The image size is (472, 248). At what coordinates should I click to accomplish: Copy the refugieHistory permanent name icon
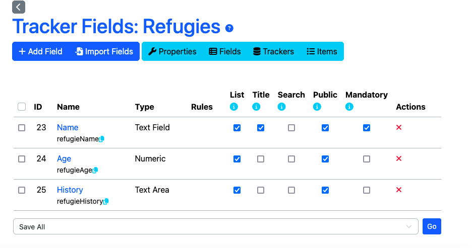coord(106,201)
